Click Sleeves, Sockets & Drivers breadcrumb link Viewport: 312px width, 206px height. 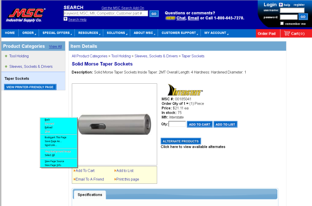click(156, 56)
